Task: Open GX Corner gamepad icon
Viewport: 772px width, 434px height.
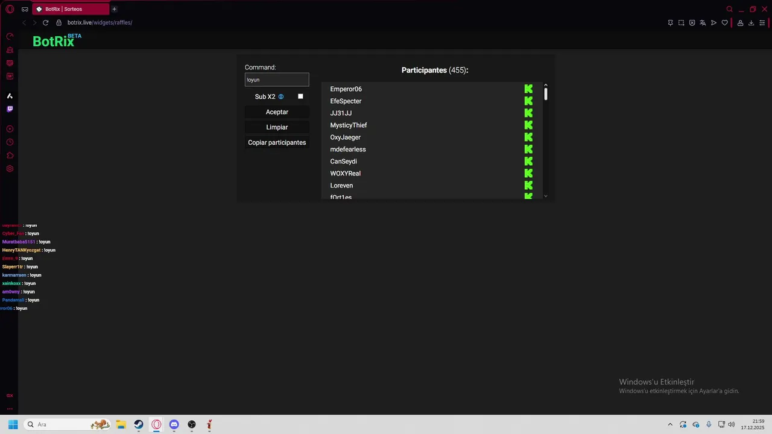Action: 25,9
